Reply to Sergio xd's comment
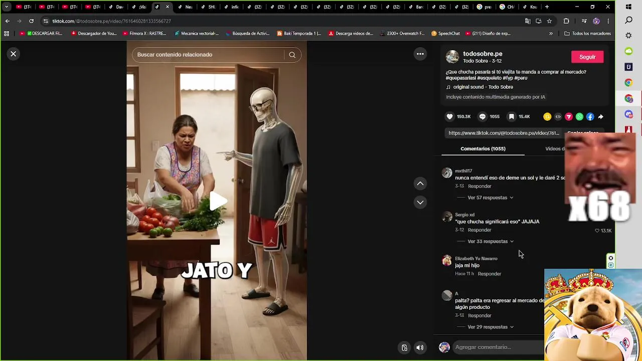The height and width of the screenshot is (361, 642). pos(479,230)
